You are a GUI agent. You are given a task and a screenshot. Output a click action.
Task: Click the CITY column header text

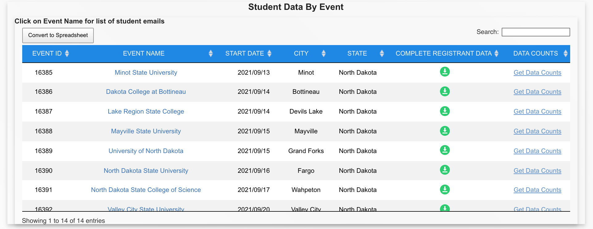click(301, 53)
